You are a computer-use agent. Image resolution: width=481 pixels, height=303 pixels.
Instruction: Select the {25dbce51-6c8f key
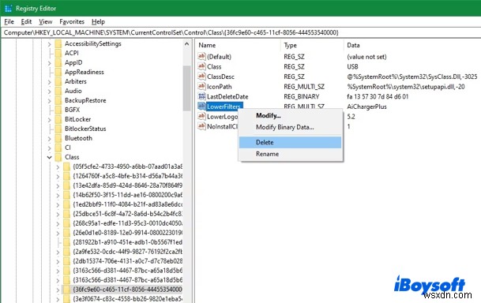coord(128,214)
